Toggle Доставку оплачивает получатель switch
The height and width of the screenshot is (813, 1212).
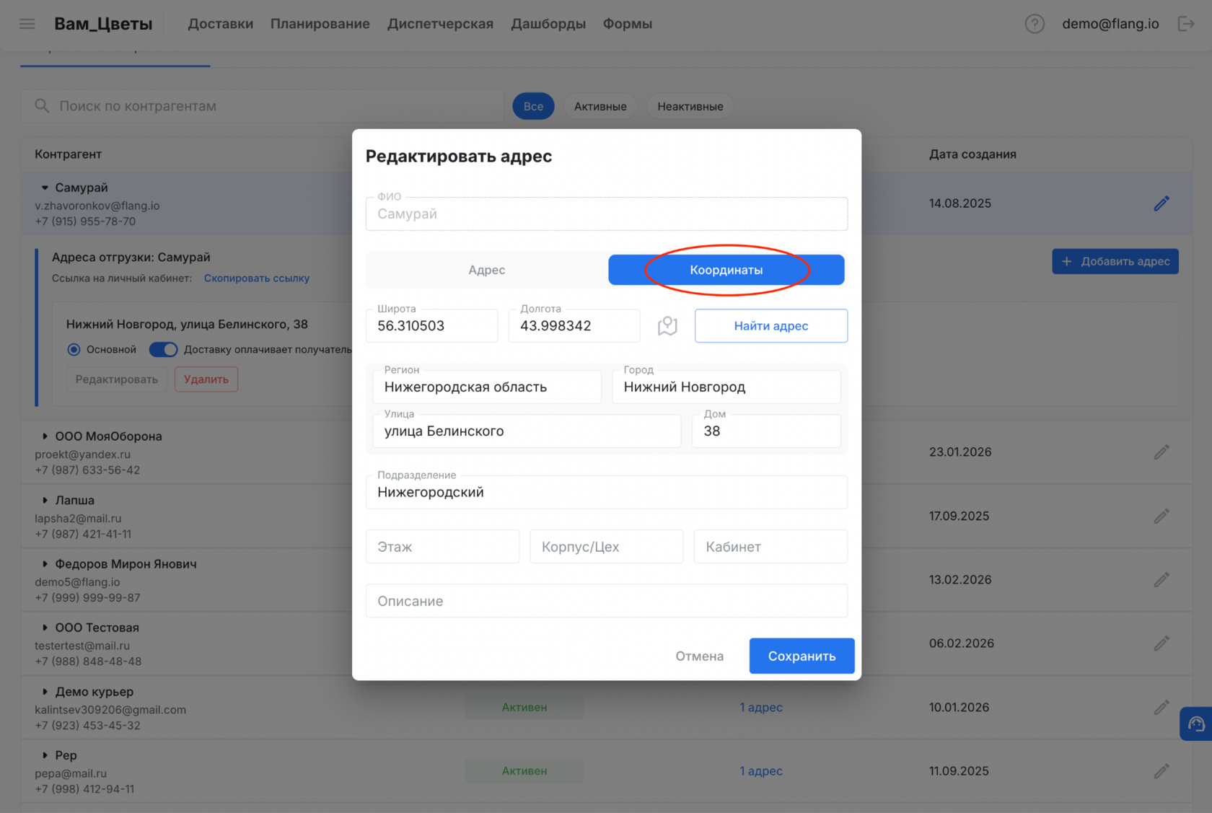coord(163,349)
